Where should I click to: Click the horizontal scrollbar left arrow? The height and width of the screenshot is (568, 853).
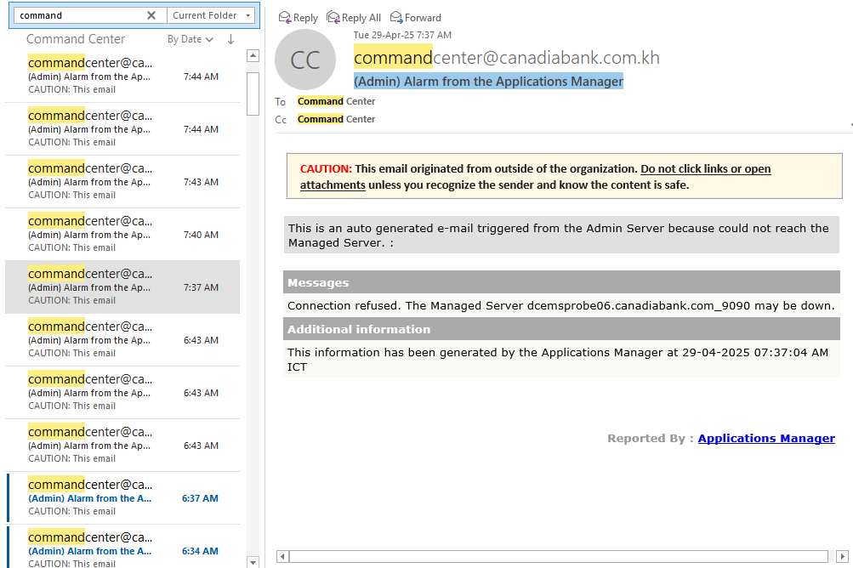[282, 556]
